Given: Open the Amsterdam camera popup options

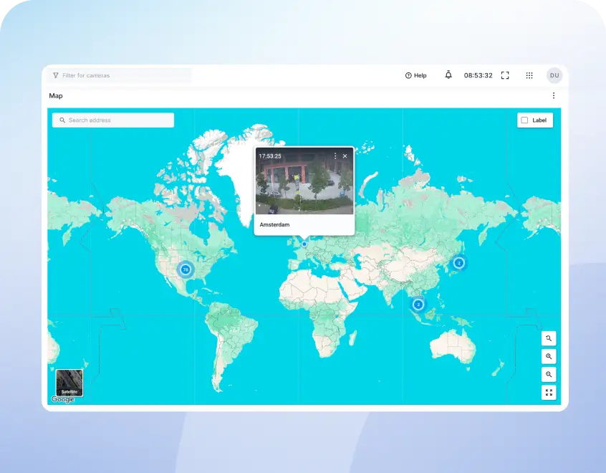Looking at the screenshot, I should [x=335, y=156].
